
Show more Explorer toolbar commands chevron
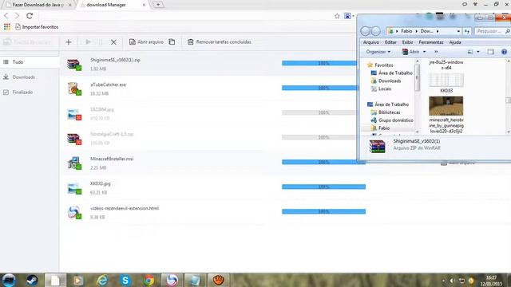pyautogui.click(x=436, y=52)
